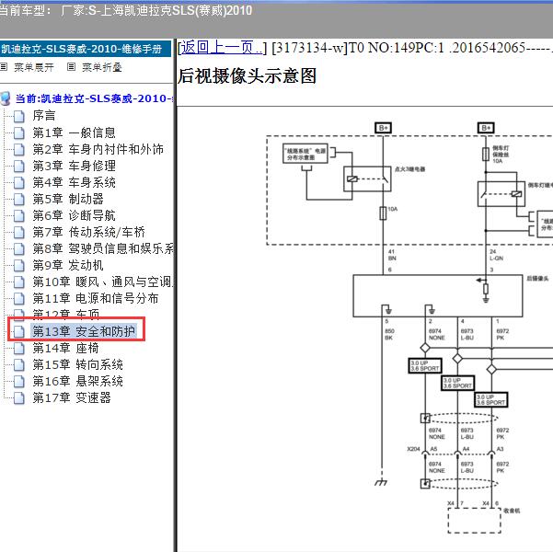The image size is (553, 552).
Task: Open 第9章 发动机
Action: 68,265
